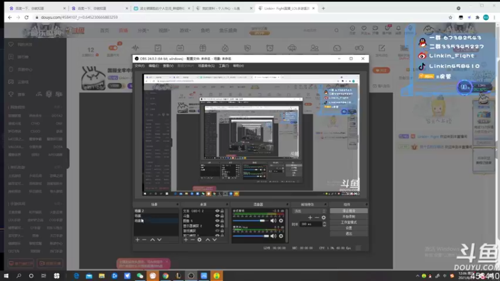500x281 pixels.
Task: Mute the Mic/Aux speaker icon
Action: pyautogui.click(x=273, y=236)
